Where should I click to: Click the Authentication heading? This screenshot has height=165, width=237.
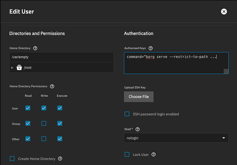[x=139, y=33]
